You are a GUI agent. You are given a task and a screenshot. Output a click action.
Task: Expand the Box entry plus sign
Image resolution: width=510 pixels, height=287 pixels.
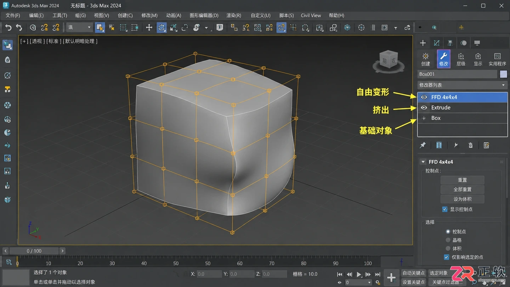point(424,118)
